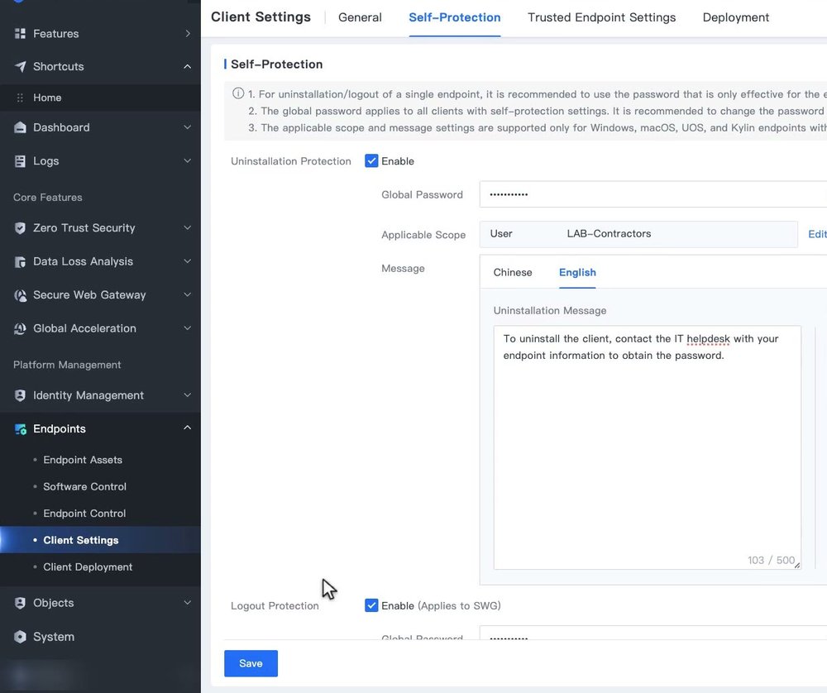Click the Secure Web Gateway icon
Screen dimensions: 827x693
pyautogui.click(x=20, y=295)
